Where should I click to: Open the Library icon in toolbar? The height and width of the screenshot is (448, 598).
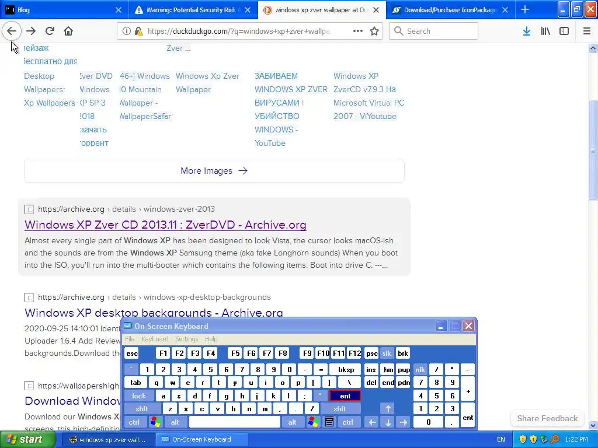545,31
